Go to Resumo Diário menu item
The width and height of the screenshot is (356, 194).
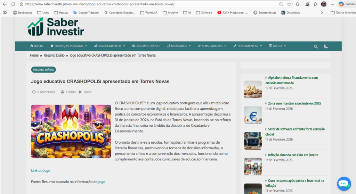click(x=146, y=46)
